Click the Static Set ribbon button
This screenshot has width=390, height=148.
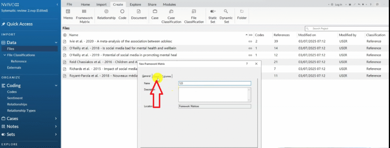[213, 16]
